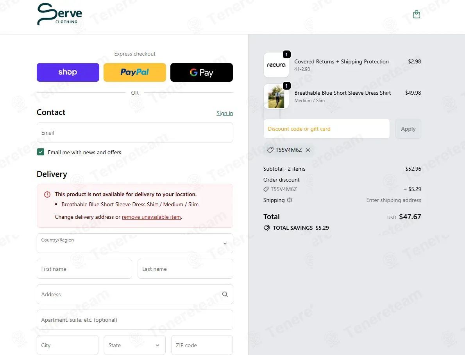Focus the City field
Screen dimensions: 465x355
(67, 345)
